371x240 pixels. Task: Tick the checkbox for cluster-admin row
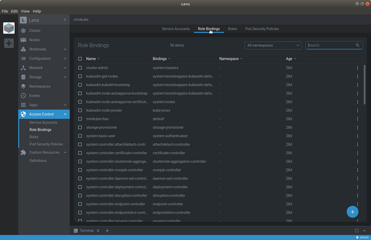coord(80,68)
